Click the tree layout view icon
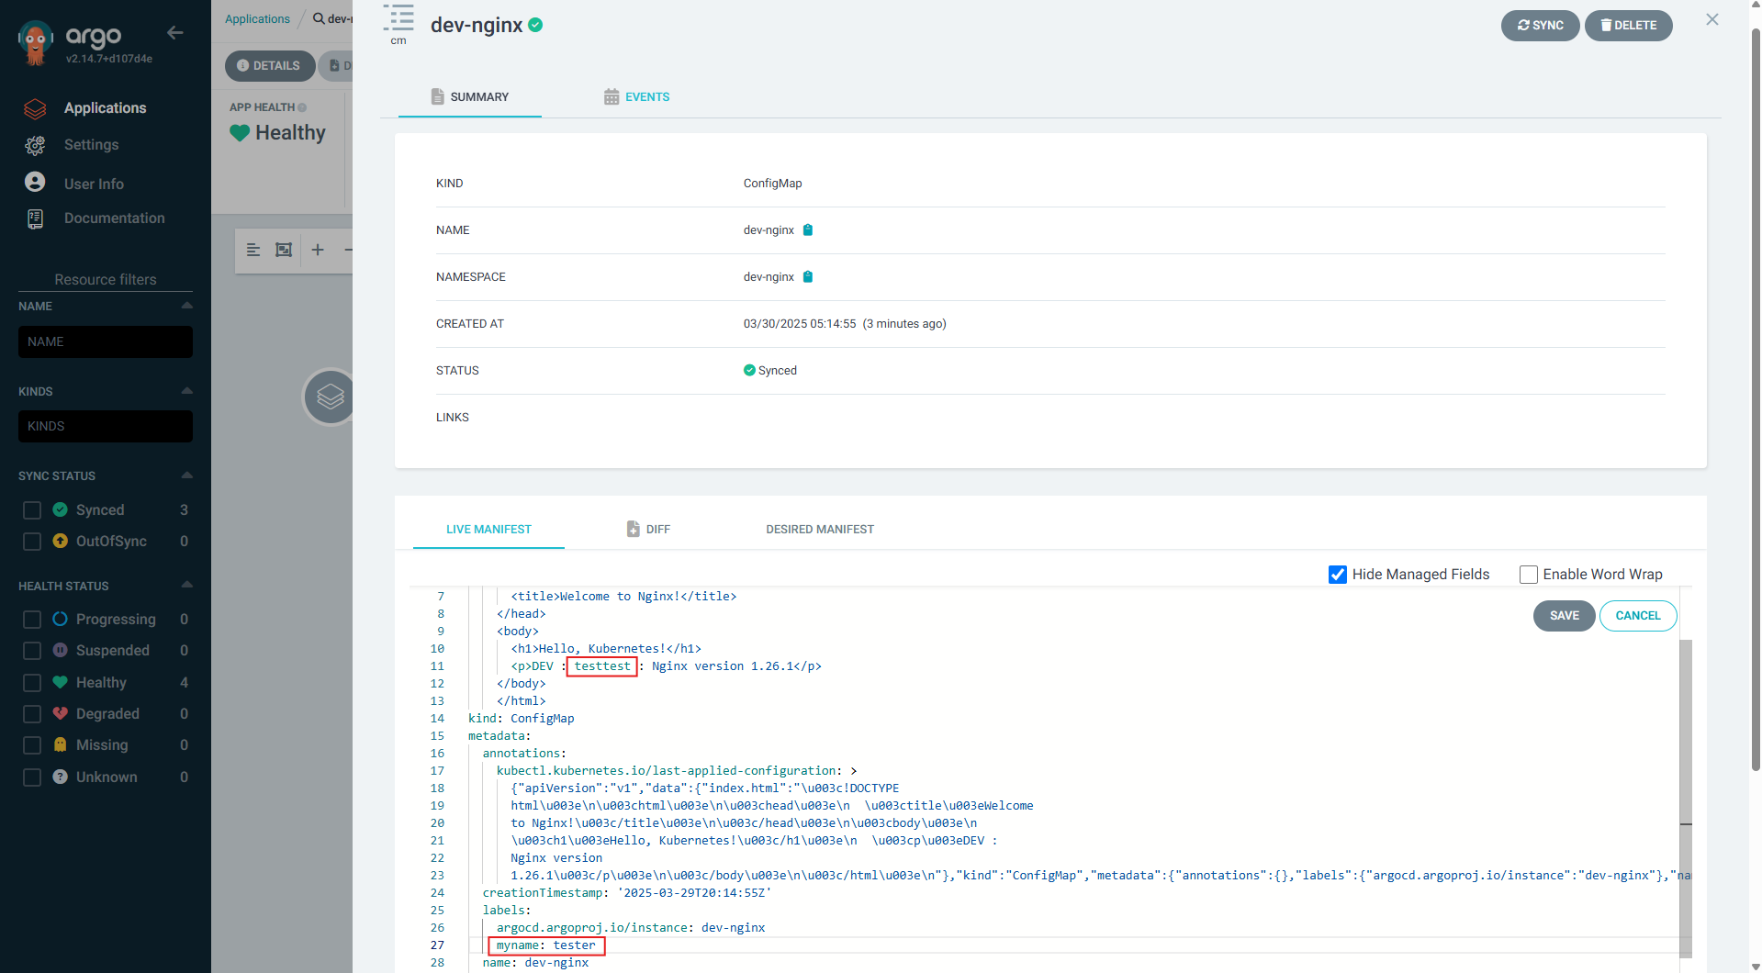1762x973 pixels. coord(253,250)
